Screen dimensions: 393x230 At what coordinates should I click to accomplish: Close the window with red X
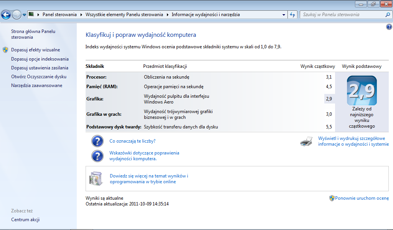pos(386,4)
